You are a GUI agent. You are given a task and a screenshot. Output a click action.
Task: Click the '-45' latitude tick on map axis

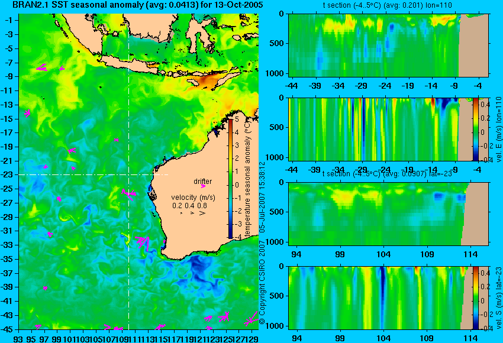pyautogui.click(x=8, y=329)
